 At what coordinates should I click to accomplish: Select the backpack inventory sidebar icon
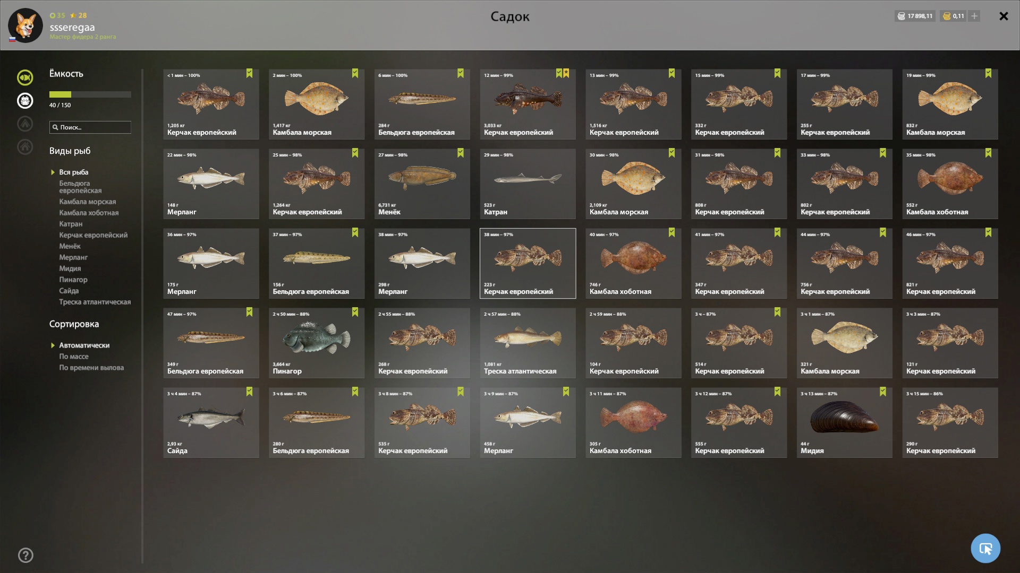click(25, 101)
